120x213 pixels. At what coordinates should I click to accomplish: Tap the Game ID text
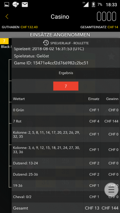51,63
